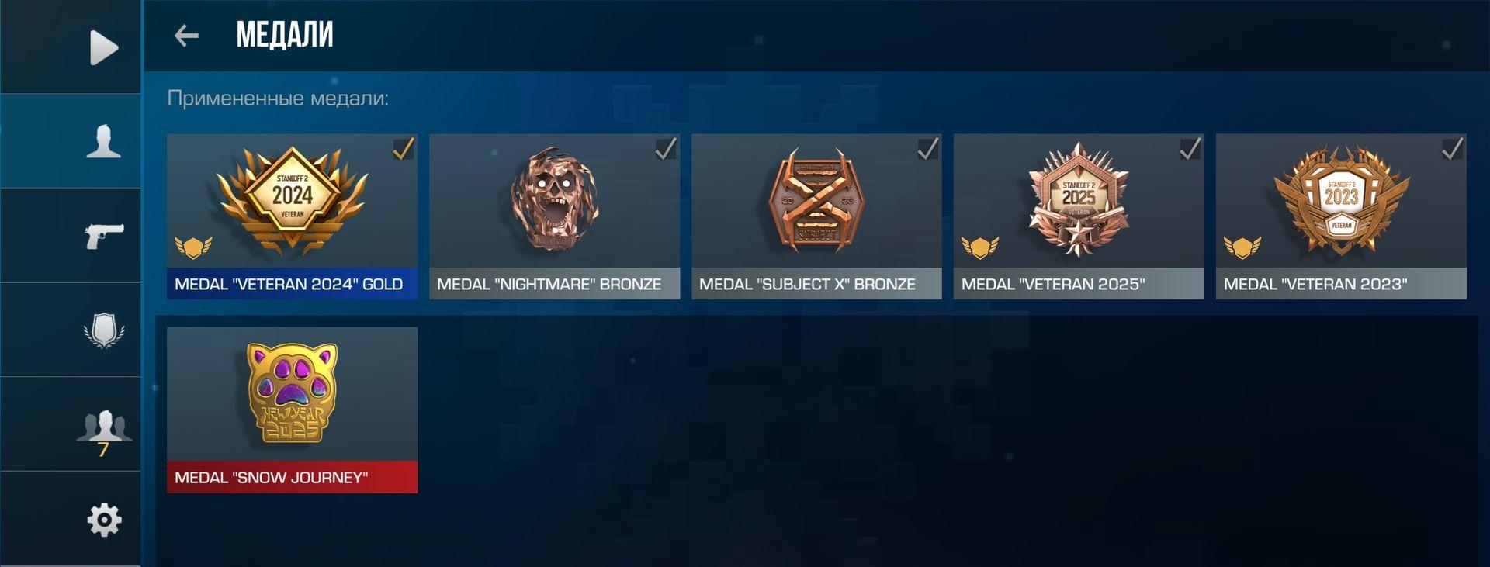
Task: Click the play button in sidebar
Action: [x=104, y=47]
